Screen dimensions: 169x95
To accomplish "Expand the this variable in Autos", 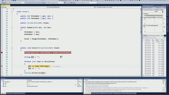I will click(2, 86).
